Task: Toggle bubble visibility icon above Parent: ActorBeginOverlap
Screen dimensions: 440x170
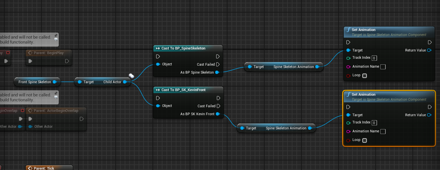Action: 56,97
